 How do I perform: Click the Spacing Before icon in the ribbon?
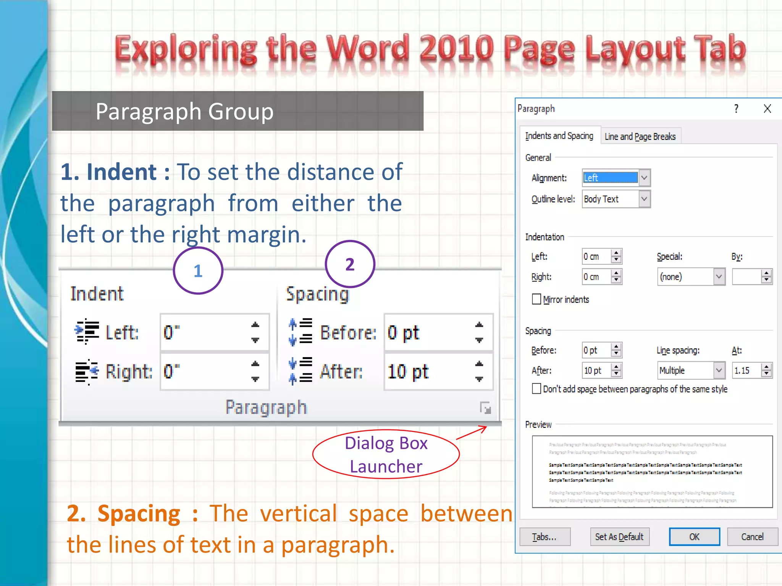(x=301, y=332)
